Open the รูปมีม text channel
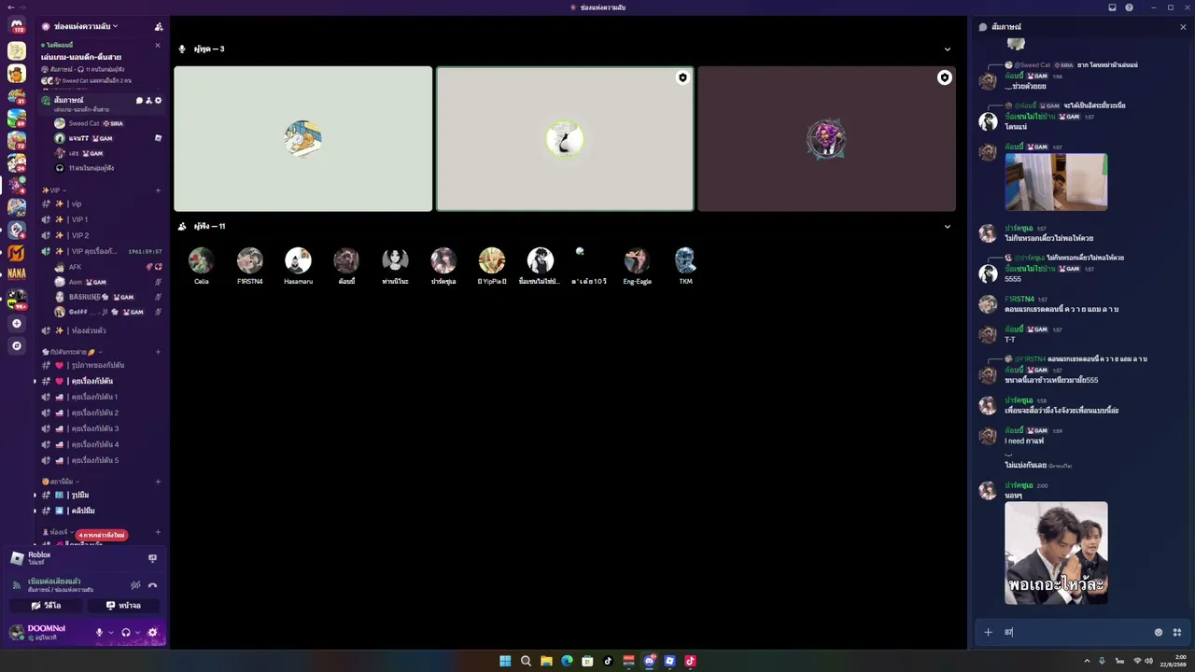Viewport: 1195px width, 672px height. point(101,495)
